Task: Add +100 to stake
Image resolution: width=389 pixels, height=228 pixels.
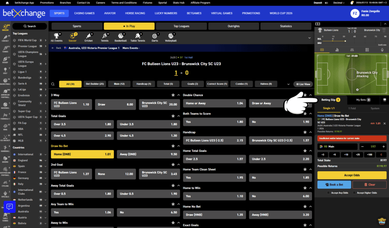Action: pyautogui.click(x=369, y=155)
